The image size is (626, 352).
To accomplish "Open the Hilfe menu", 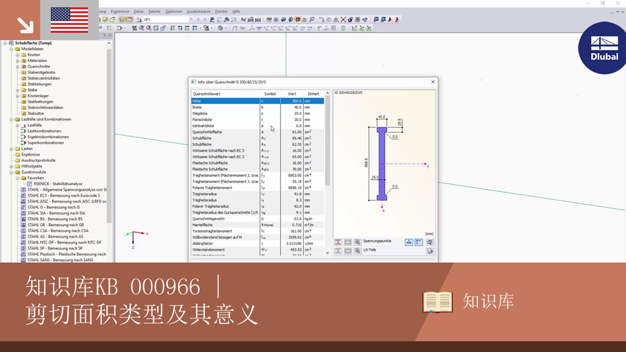I will point(237,12).
